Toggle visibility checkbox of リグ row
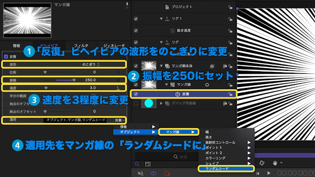 coord(136,42)
